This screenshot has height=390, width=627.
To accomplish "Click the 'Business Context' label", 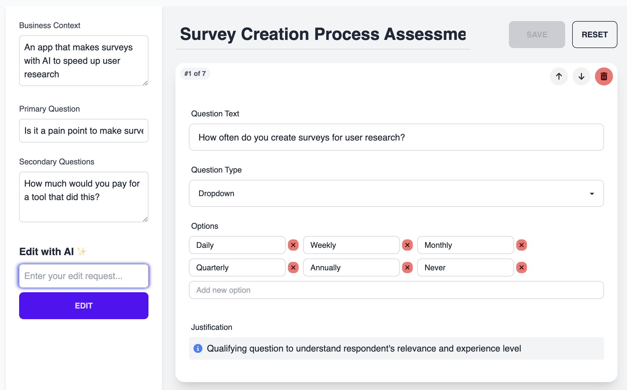I will point(50,25).
